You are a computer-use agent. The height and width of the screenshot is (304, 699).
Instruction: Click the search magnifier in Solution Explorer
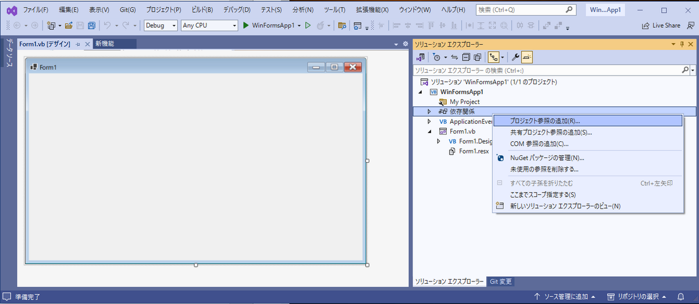(685, 70)
